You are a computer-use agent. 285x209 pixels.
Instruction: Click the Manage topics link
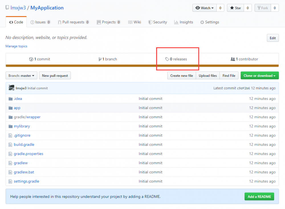pyautogui.click(x=16, y=46)
